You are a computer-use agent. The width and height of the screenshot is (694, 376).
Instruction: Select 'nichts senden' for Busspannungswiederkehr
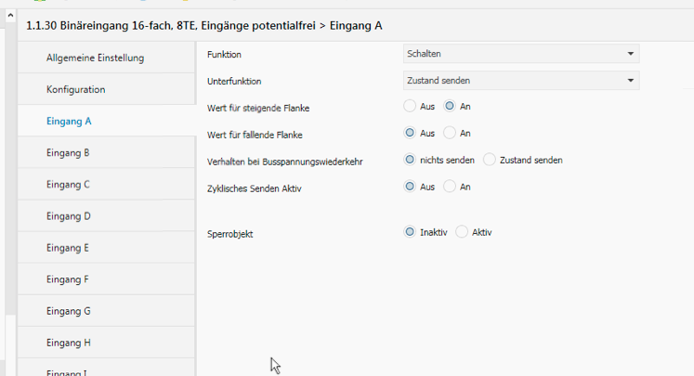[410, 160]
